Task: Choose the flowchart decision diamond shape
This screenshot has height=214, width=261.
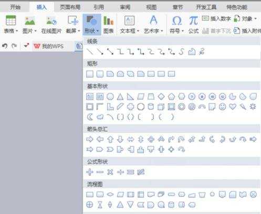Action: pos(110,195)
